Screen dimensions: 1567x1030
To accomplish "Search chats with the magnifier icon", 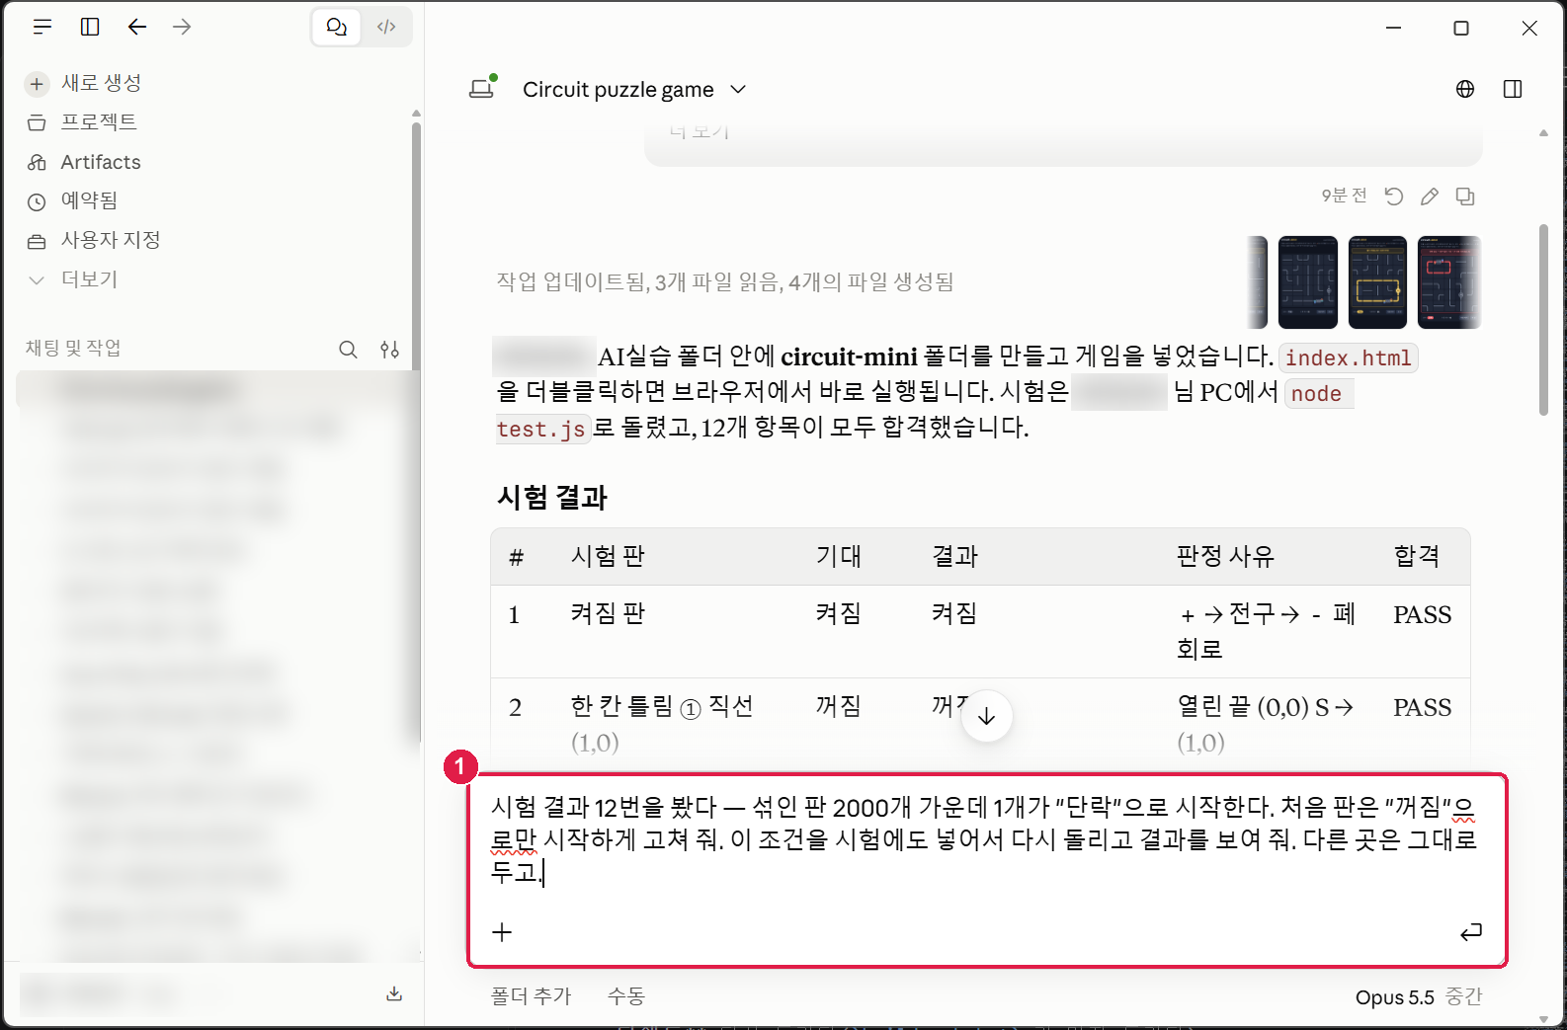I will 348,349.
